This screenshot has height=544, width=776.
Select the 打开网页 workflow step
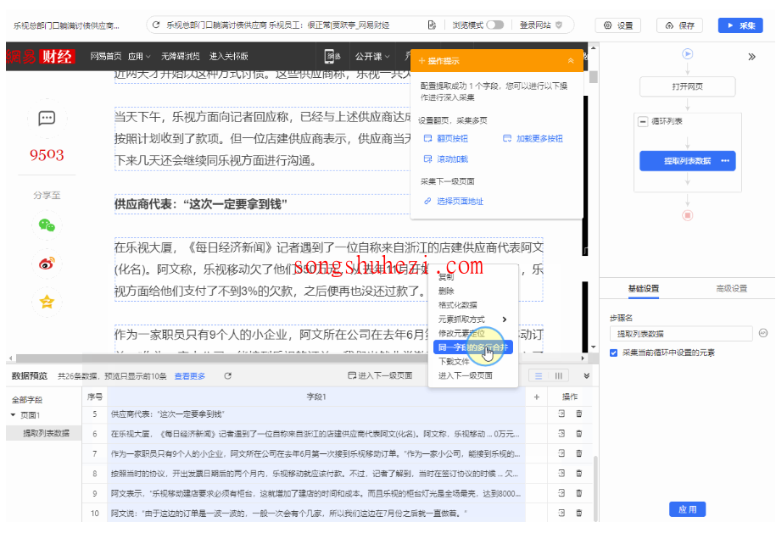[688, 86]
